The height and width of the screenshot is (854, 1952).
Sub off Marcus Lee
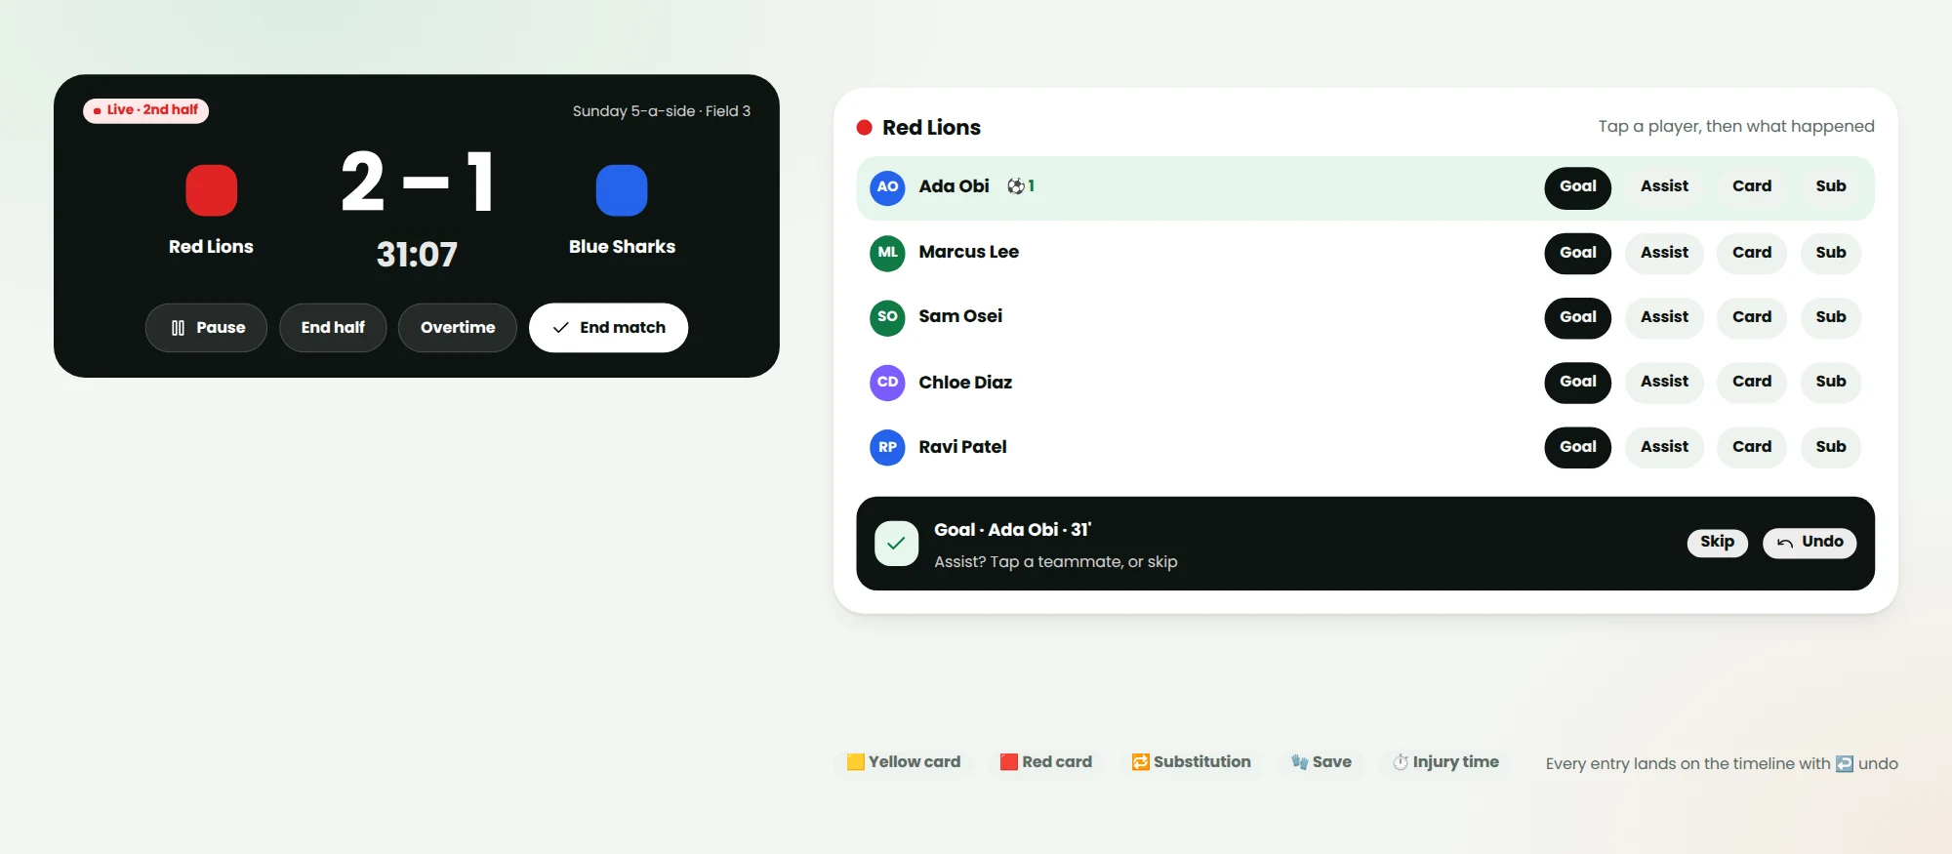click(x=1831, y=254)
